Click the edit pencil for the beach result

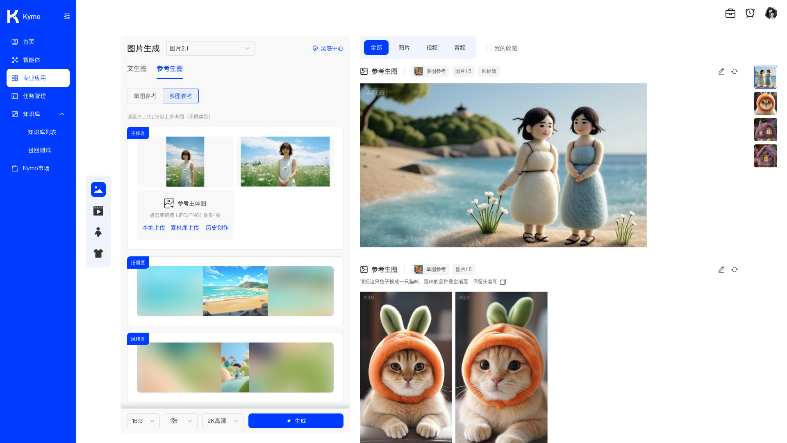pos(721,71)
